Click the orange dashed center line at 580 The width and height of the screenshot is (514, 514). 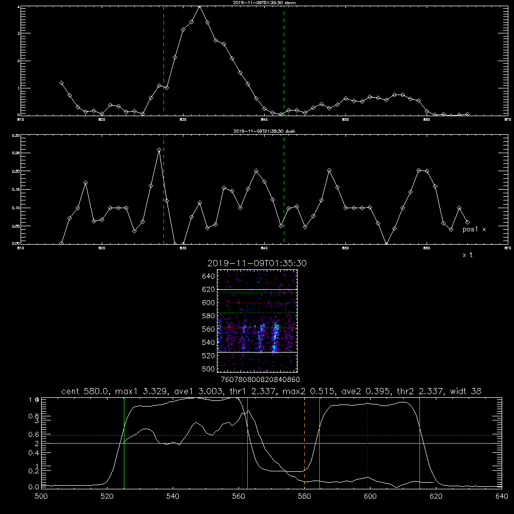click(304, 443)
